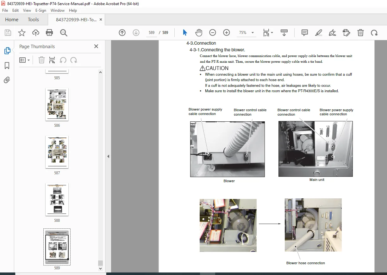Open the Bookmarks sidebar panel

(7, 66)
